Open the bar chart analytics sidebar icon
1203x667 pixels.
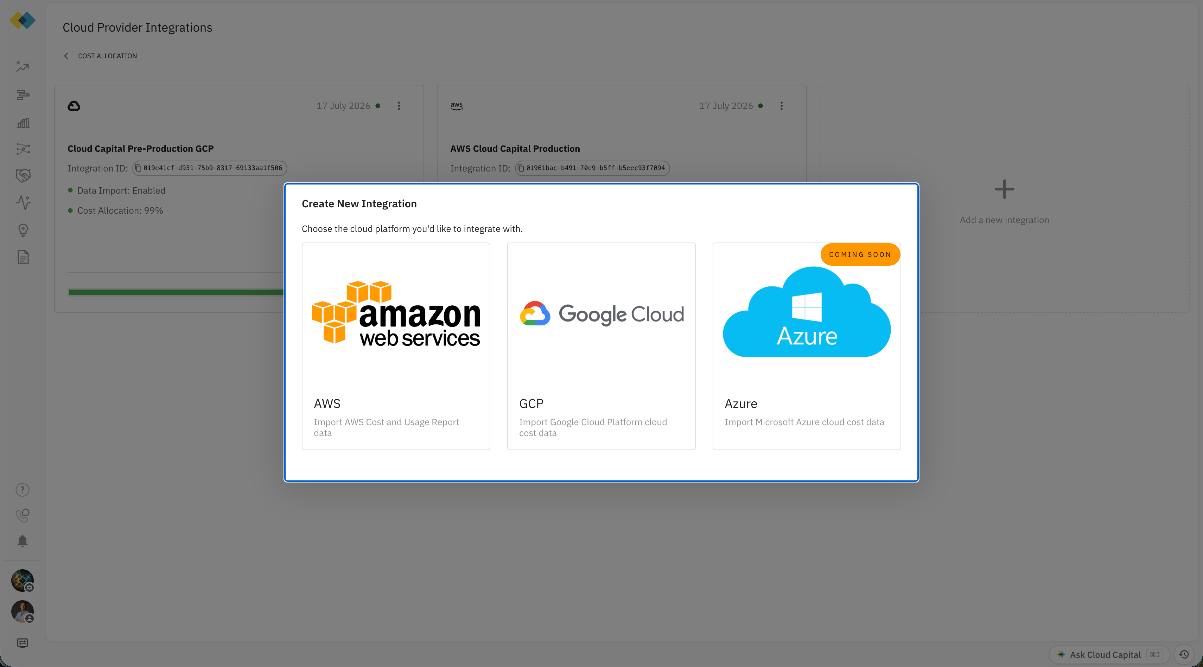click(x=23, y=123)
